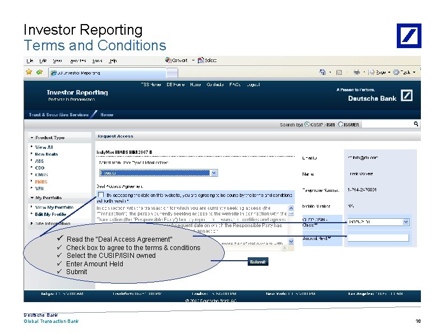Click the deal name IndyMac text
The width and height of the screenshot is (445, 334).
(124, 152)
